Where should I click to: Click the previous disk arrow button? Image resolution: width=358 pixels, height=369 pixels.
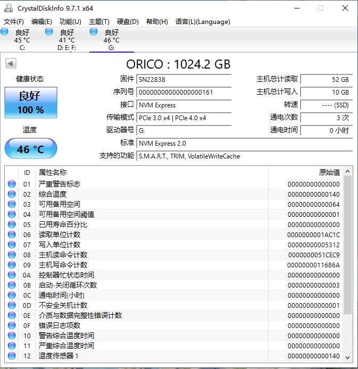click(x=10, y=64)
